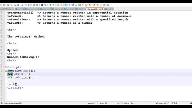The height and width of the screenshot is (108, 192).
Task: Switch to the answer.txt tab
Action: tap(57, 9)
